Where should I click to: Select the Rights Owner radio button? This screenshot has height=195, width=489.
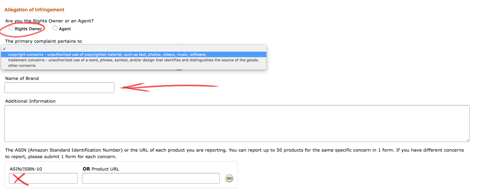[11, 28]
